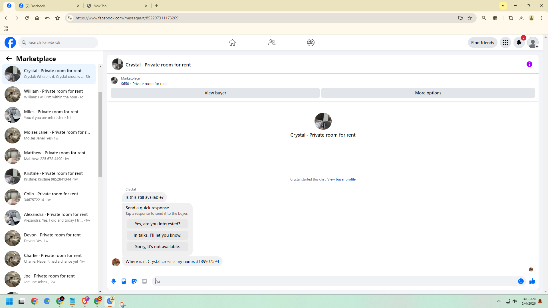Open the Facebook notifications bell

519,42
